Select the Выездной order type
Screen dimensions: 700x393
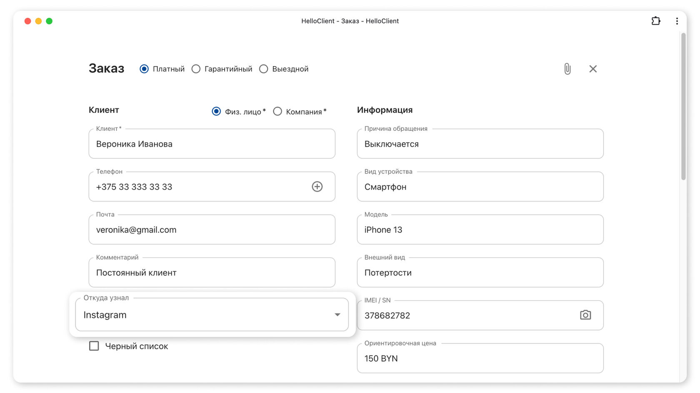(x=264, y=69)
